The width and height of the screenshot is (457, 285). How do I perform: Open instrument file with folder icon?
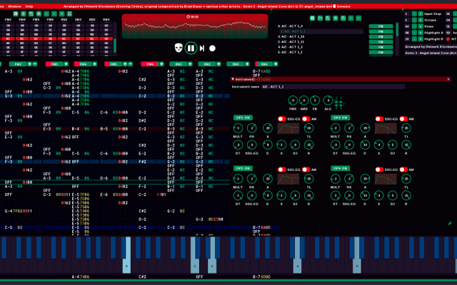point(320,18)
